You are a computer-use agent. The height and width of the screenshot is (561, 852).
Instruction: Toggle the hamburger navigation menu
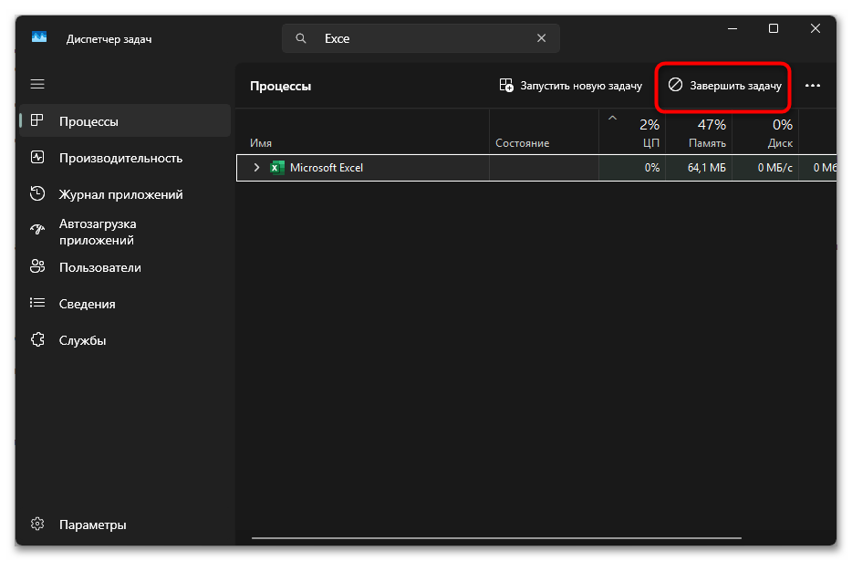37,84
